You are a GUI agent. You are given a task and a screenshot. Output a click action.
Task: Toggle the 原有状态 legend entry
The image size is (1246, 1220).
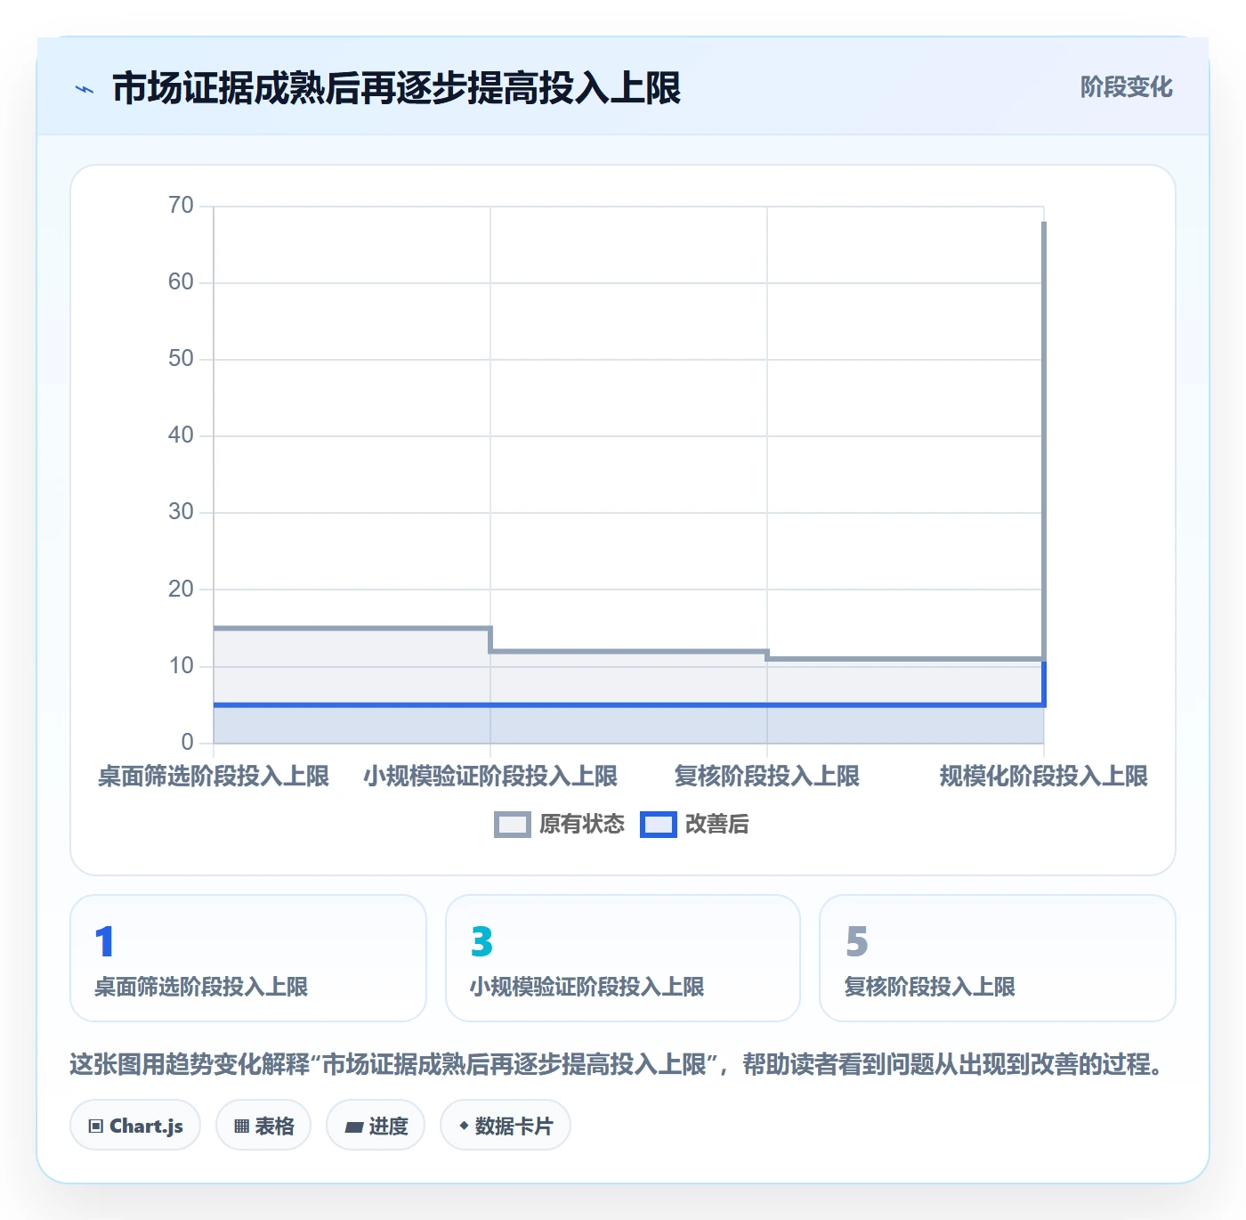click(x=559, y=825)
